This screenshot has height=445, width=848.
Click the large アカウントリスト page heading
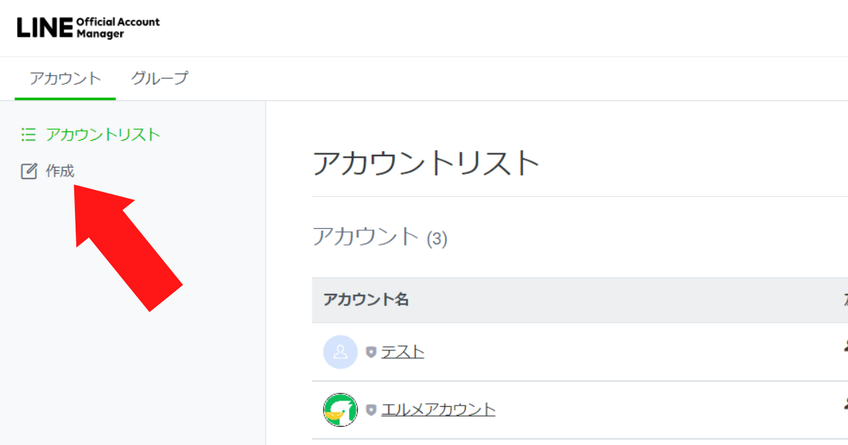point(426,164)
